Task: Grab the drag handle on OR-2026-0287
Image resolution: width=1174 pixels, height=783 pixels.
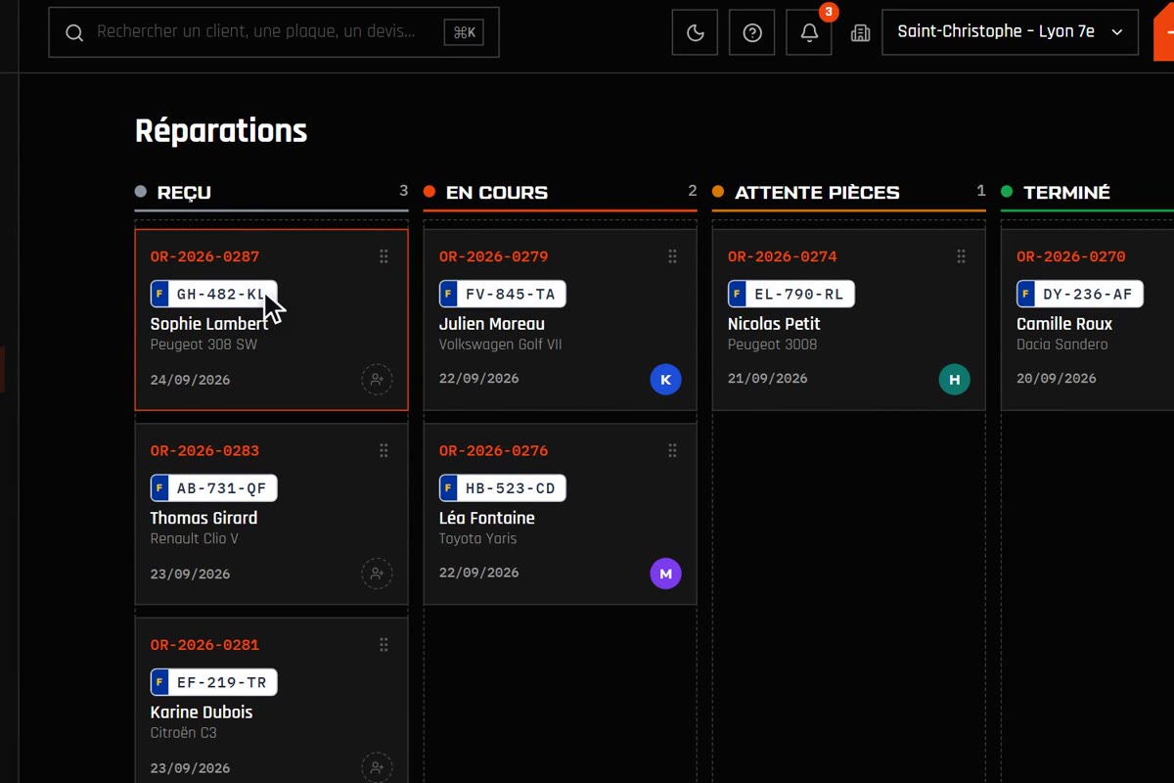Action: 384,256
